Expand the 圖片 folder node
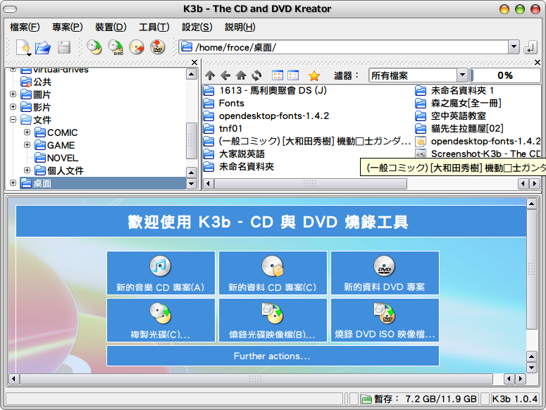 click(13, 94)
